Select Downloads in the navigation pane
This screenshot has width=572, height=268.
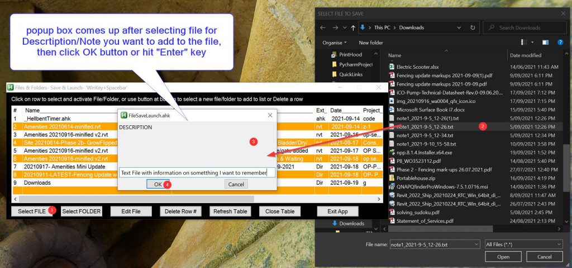pyautogui.click(x=348, y=223)
